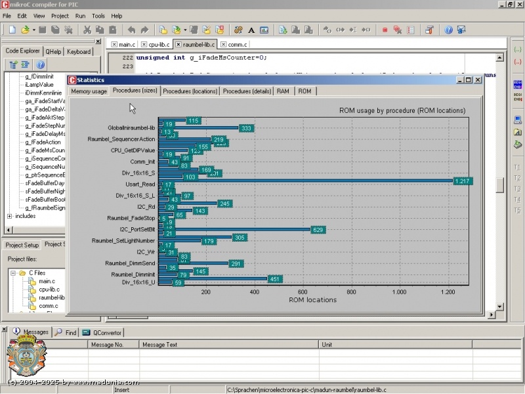Open the Tools menu
525x394 pixels.
tap(98, 16)
